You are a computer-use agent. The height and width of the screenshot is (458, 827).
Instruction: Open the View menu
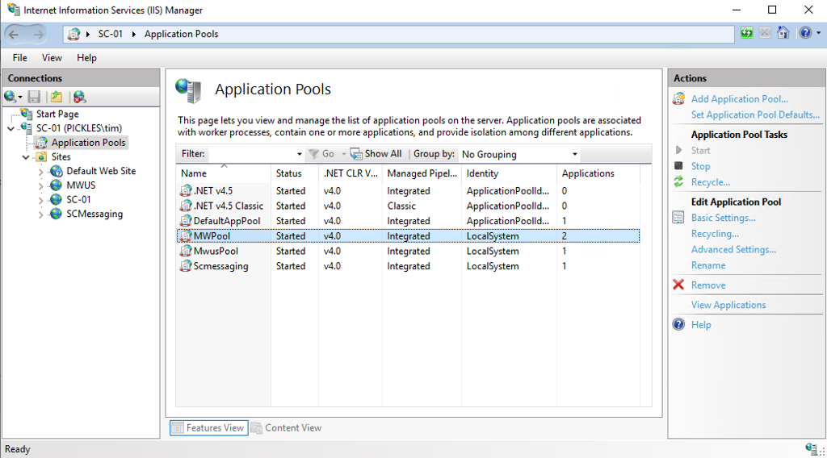[52, 58]
